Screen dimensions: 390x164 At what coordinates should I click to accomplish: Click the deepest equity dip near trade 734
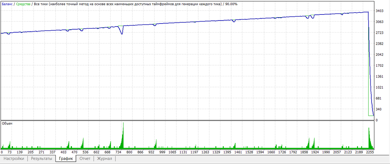coord(122,34)
